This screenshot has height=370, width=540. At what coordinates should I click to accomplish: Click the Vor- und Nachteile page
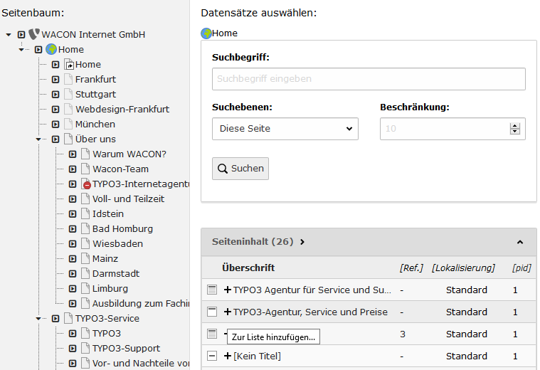click(140, 364)
